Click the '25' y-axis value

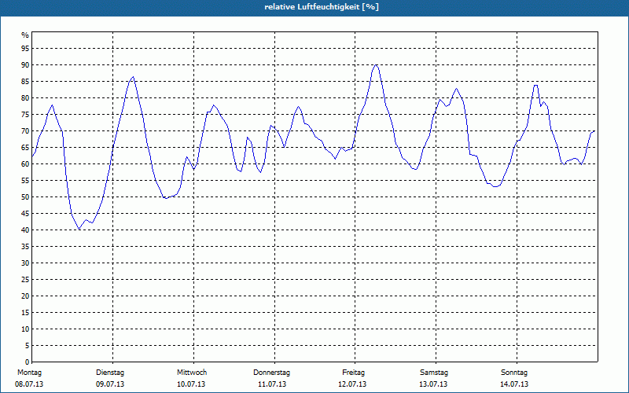(25, 280)
